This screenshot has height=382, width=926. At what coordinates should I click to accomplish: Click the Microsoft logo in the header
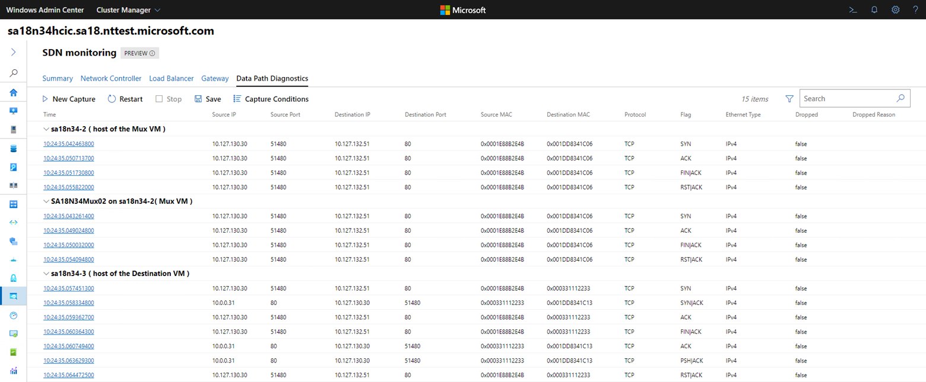(x=463, y=9)
